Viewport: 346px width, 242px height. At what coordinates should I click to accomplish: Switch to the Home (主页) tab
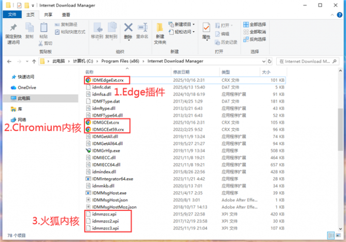point(30,15)
